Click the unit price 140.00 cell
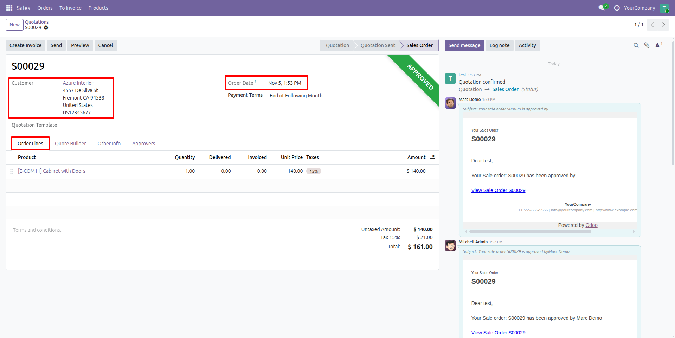This screenshot has height=338, width=675. tap(295, 171)
